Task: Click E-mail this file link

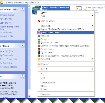Action: (x=6, y=33)
